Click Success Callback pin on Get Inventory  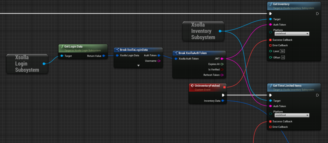pyautogui.click(x=270, y=40)
